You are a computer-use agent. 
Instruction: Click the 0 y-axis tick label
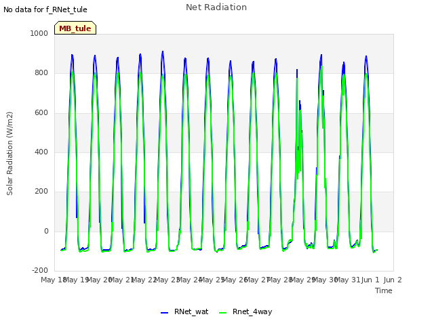46,232
